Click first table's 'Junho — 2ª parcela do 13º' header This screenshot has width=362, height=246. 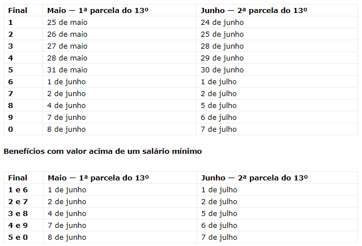[x=254, y=10]
